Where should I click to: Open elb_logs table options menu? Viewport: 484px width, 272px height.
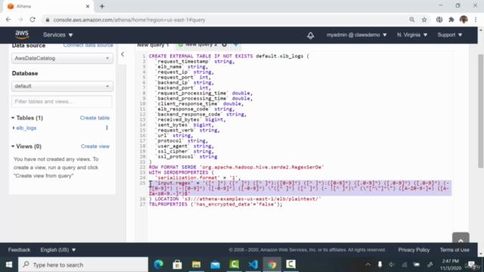(x=107, y=128)
